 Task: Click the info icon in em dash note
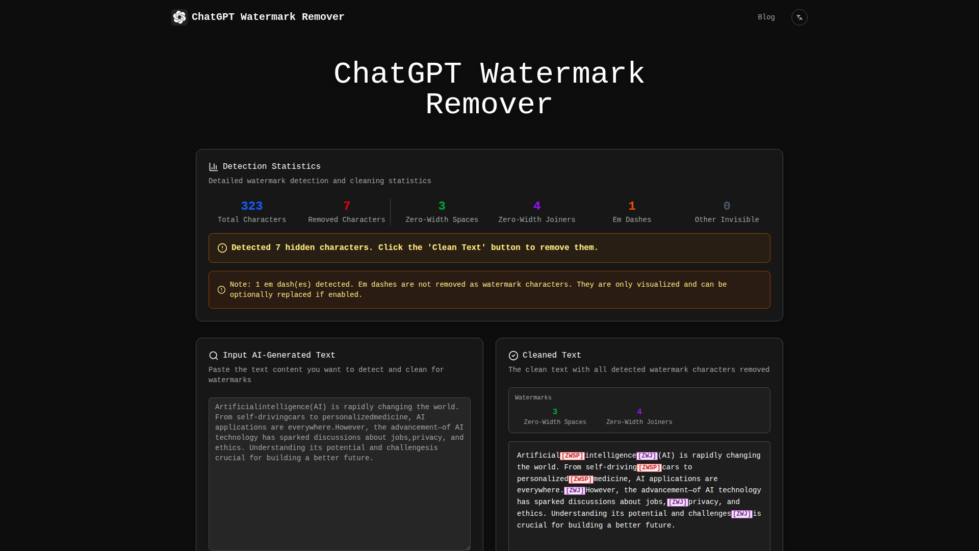[x=221, y=290]
